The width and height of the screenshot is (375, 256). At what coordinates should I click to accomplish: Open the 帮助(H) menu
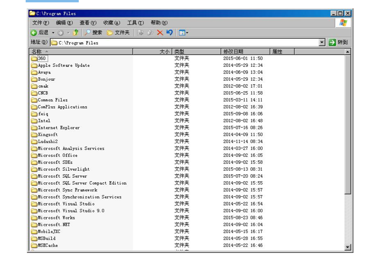[159, 23]
